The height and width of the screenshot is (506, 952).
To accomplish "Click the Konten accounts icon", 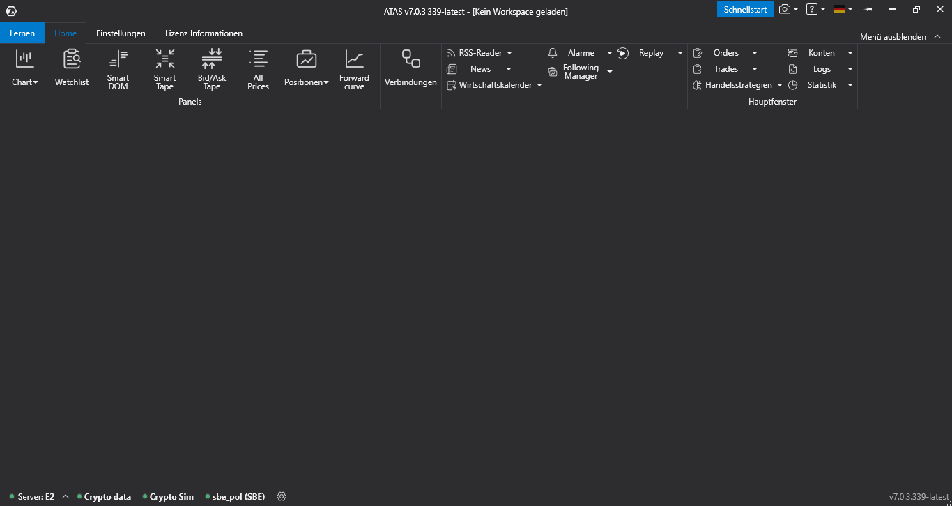I will click(792, 53).
